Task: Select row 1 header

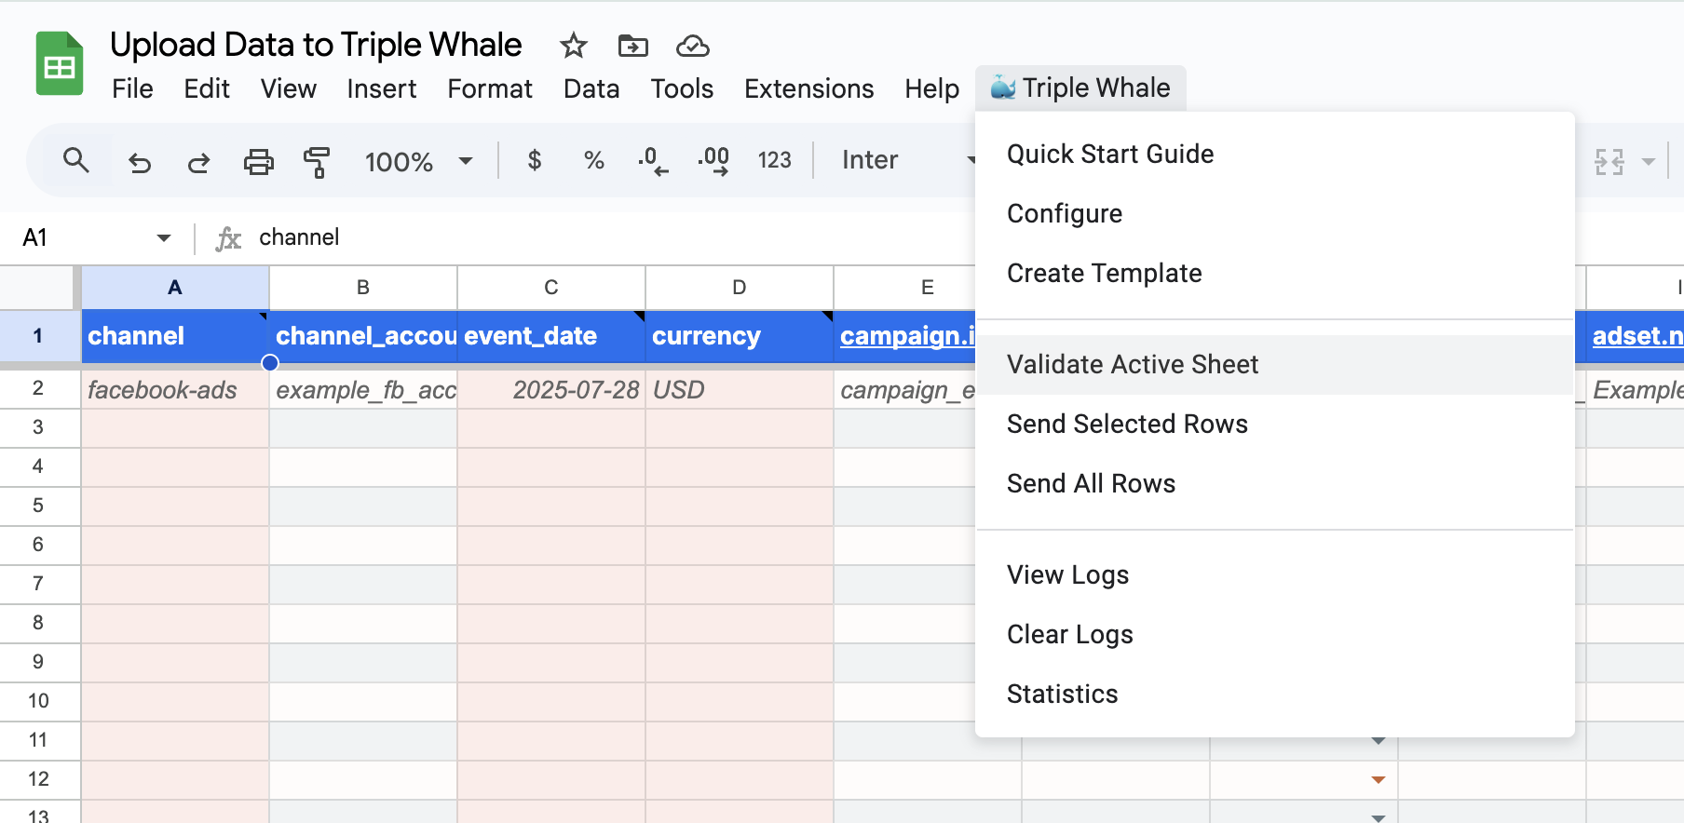Action: (x=38, y=336)
